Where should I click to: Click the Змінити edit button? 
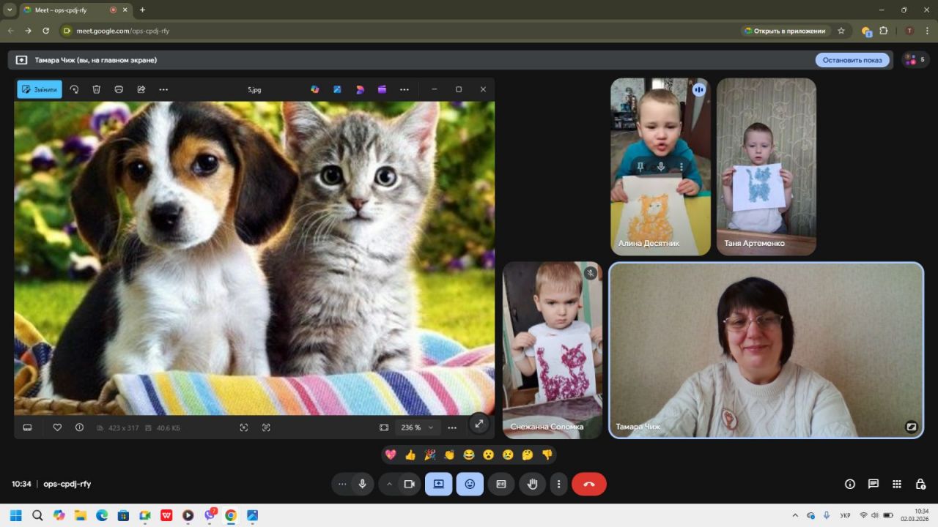point(40,89)
